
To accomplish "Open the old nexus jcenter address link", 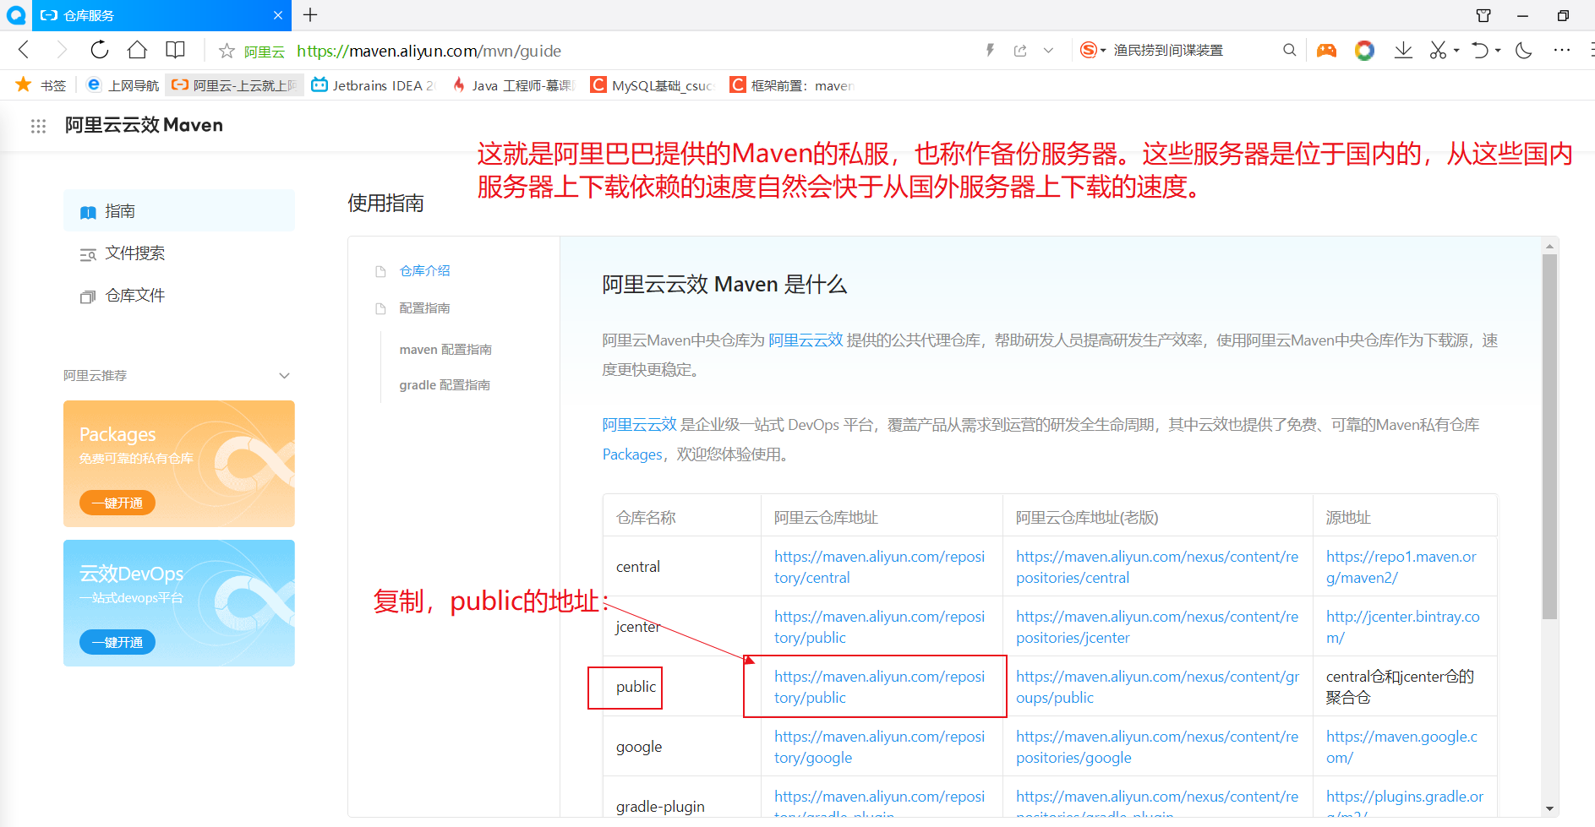I will [x=1157, y=627].
